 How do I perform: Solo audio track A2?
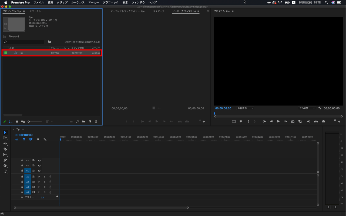pos(45,182)
